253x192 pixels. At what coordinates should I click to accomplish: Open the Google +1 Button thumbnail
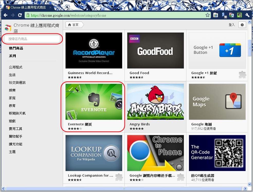(217, 50)
